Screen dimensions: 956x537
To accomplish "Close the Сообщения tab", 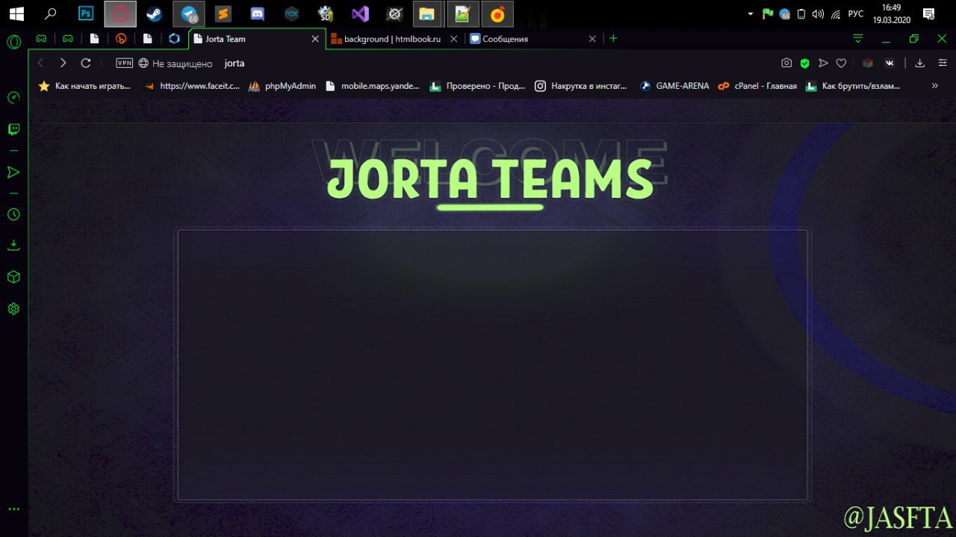I will (x=592, y=39).
